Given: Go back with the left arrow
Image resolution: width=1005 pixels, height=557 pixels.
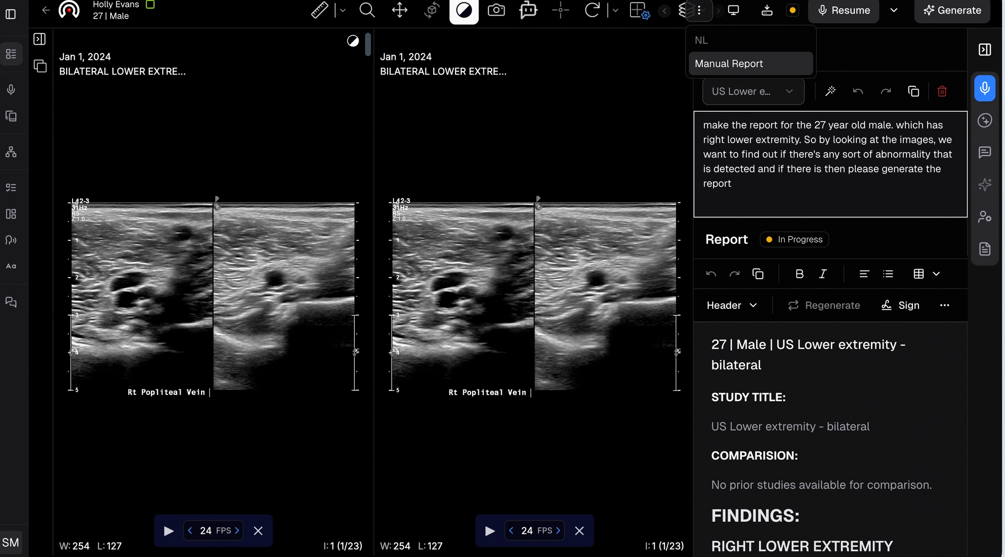Looking at the screenshot, I should click(x=46, y=10).
